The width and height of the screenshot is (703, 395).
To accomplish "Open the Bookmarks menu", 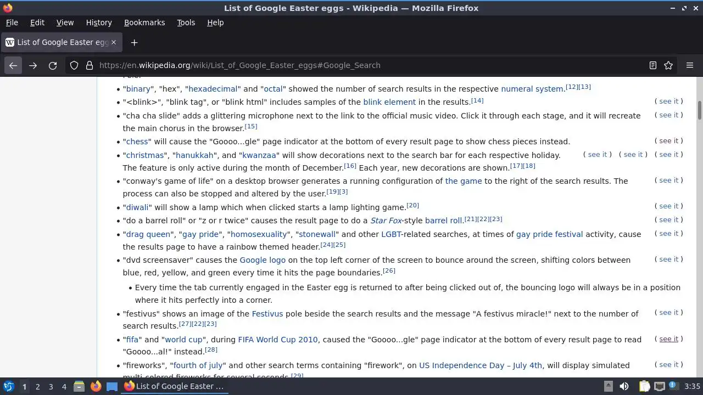I will tap(144, 22).
